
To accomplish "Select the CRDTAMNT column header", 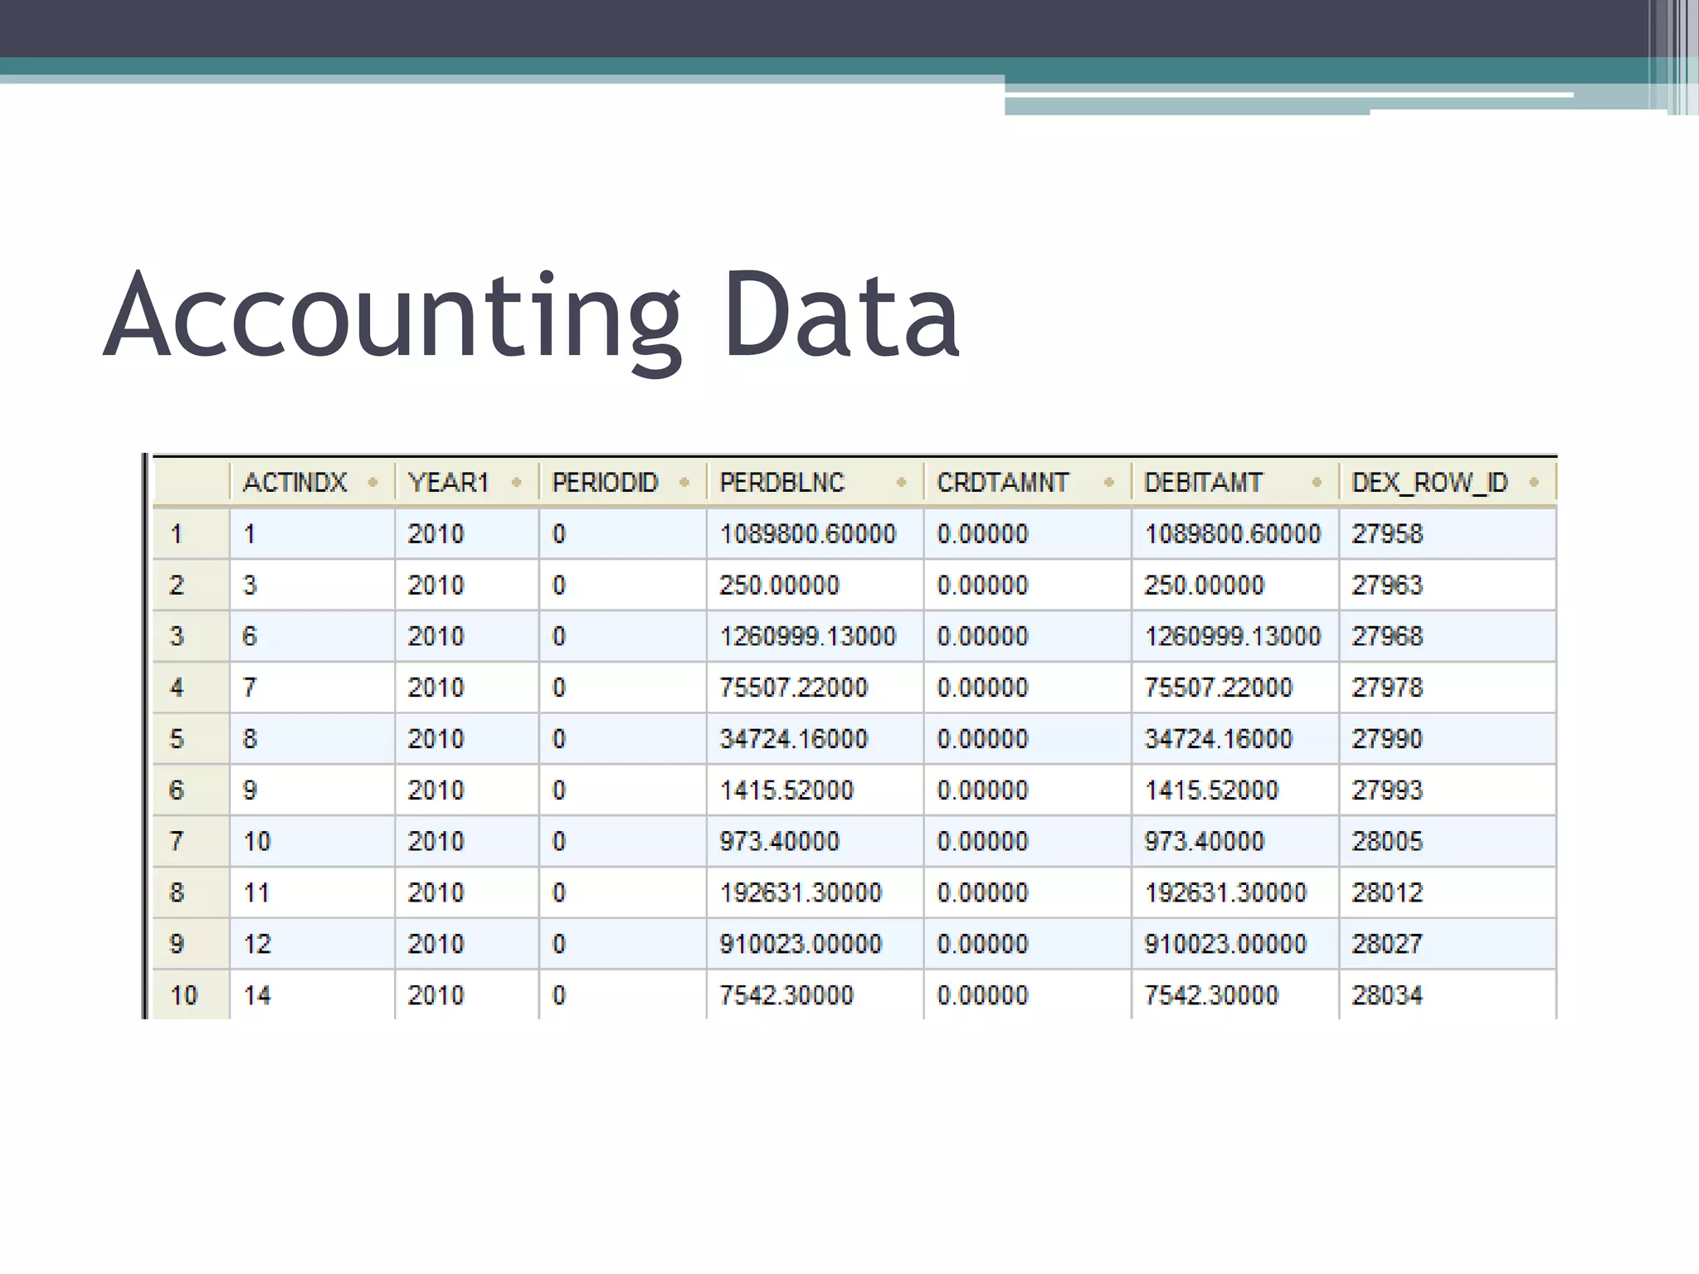I will tap(1028, 482).
